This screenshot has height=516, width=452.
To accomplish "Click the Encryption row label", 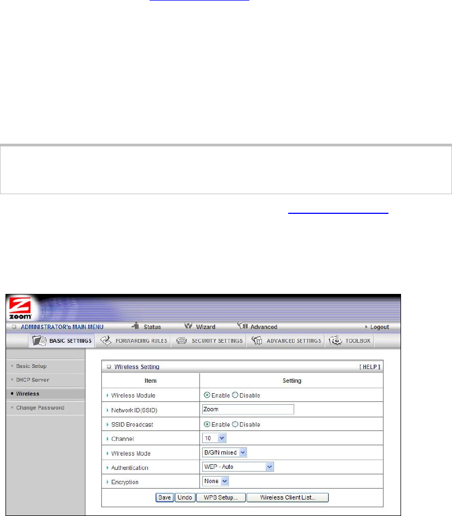I will pyautogui.click(x=124, y=482).
